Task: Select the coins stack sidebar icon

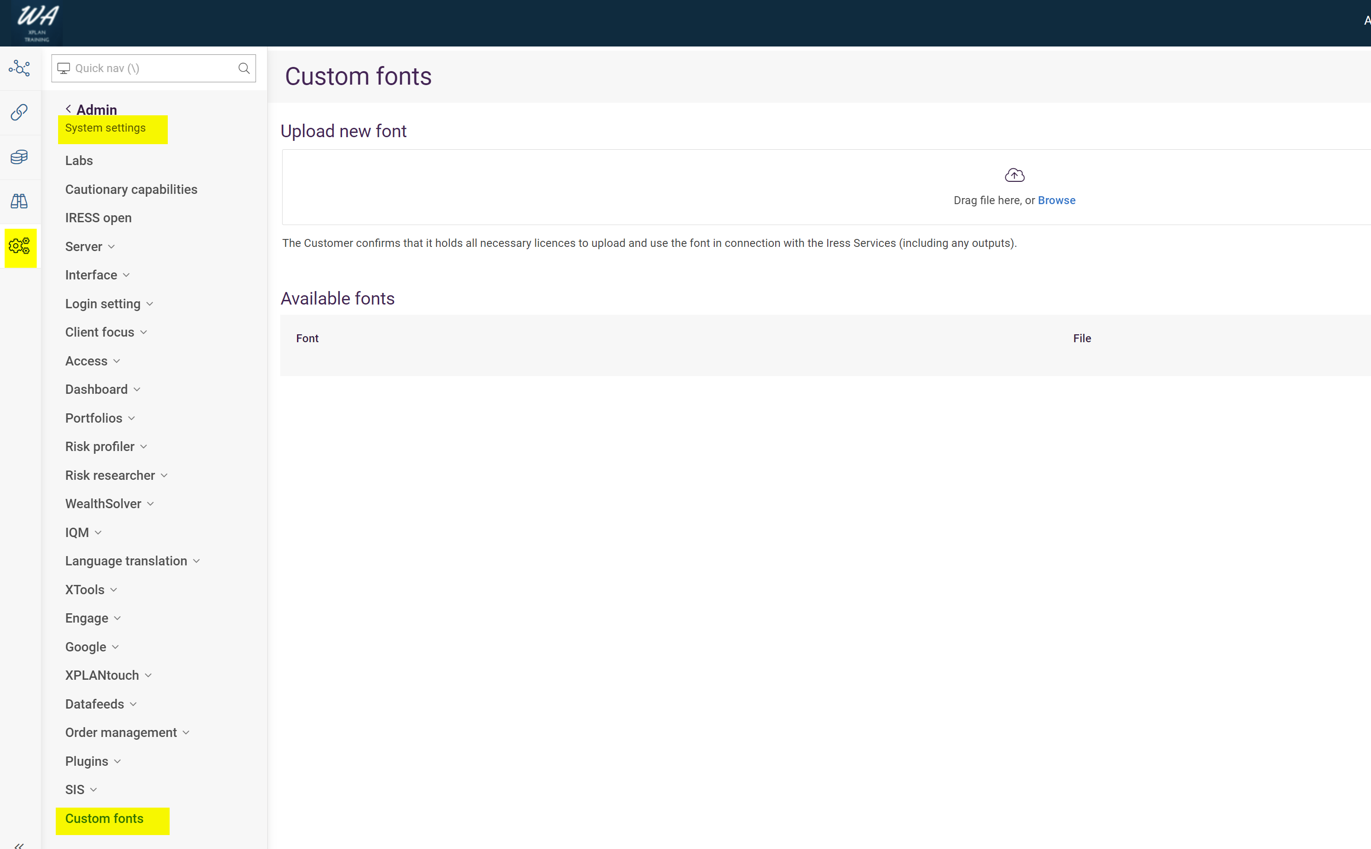Action: 19,157
